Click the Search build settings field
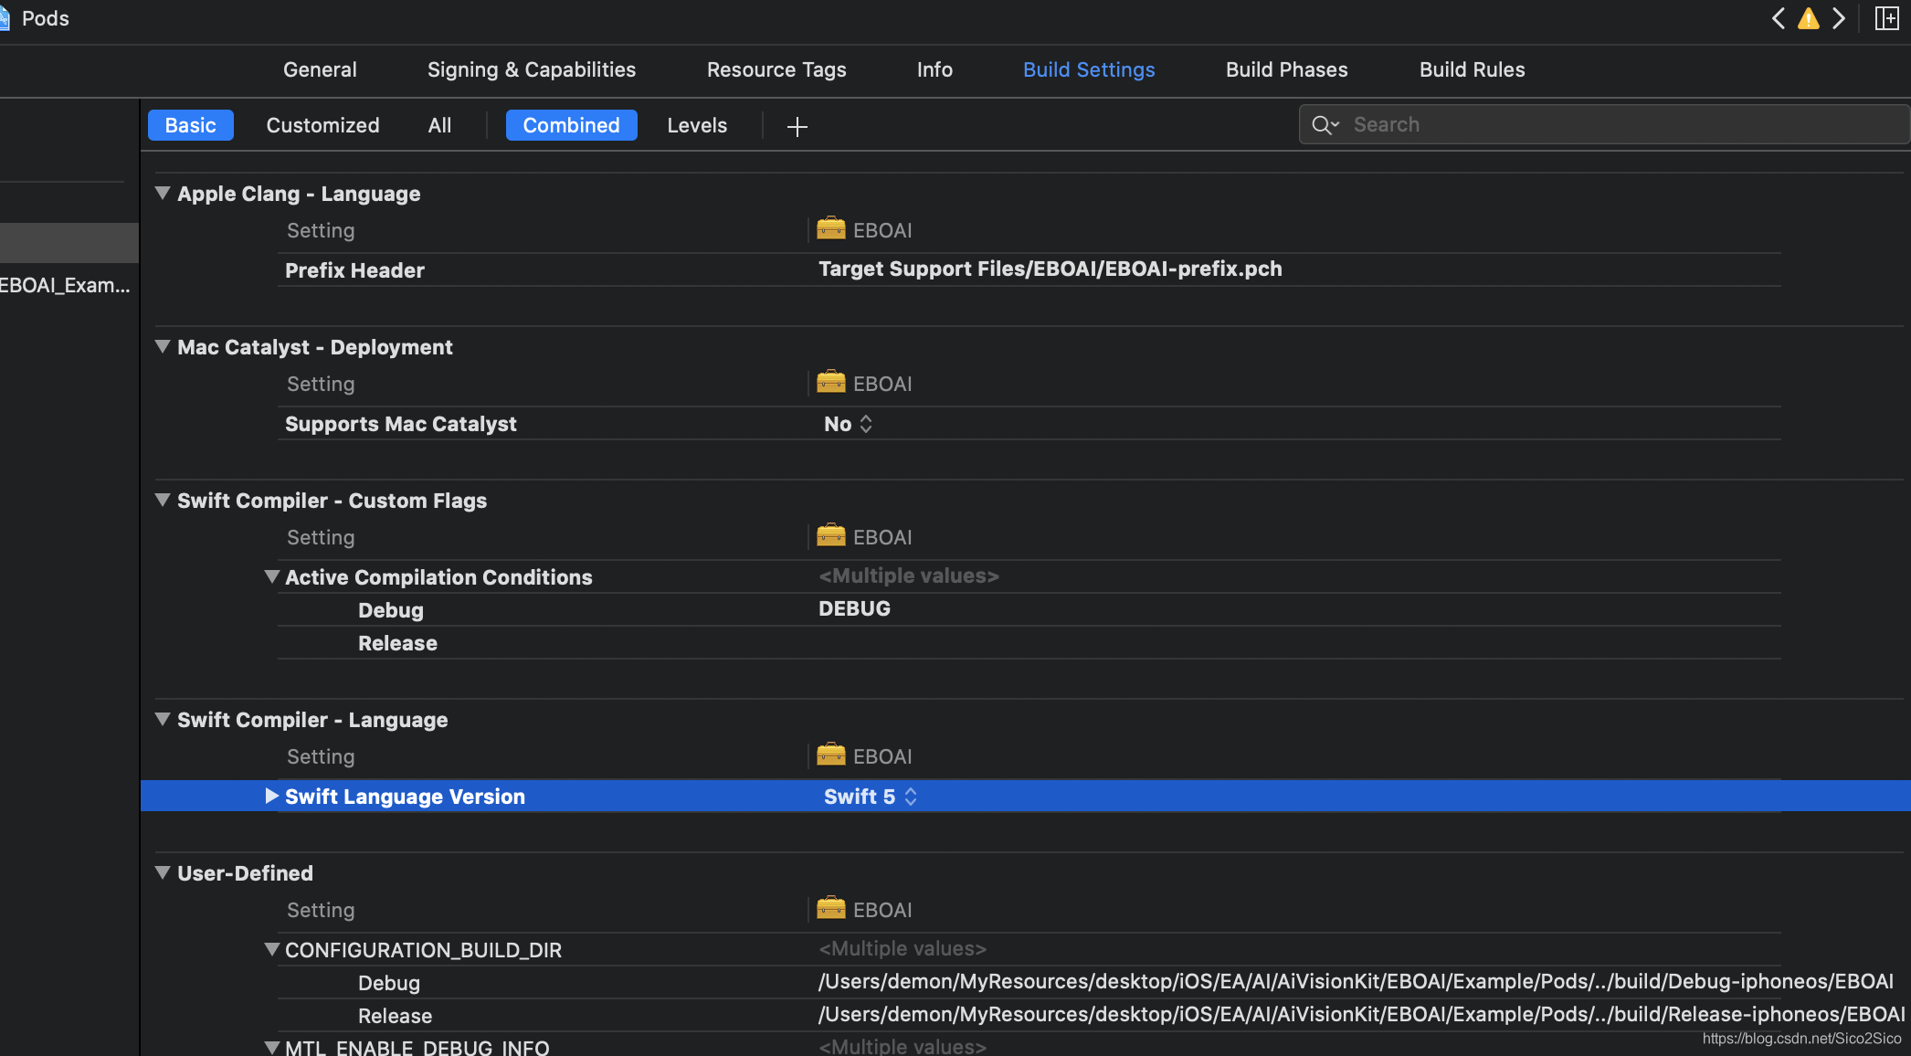Viewport: 1911px width, 1056px height. pos(1604,125)
